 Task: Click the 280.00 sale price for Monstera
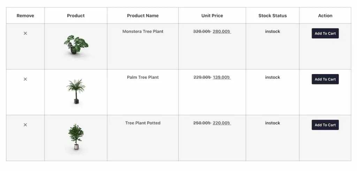point(222,31)
